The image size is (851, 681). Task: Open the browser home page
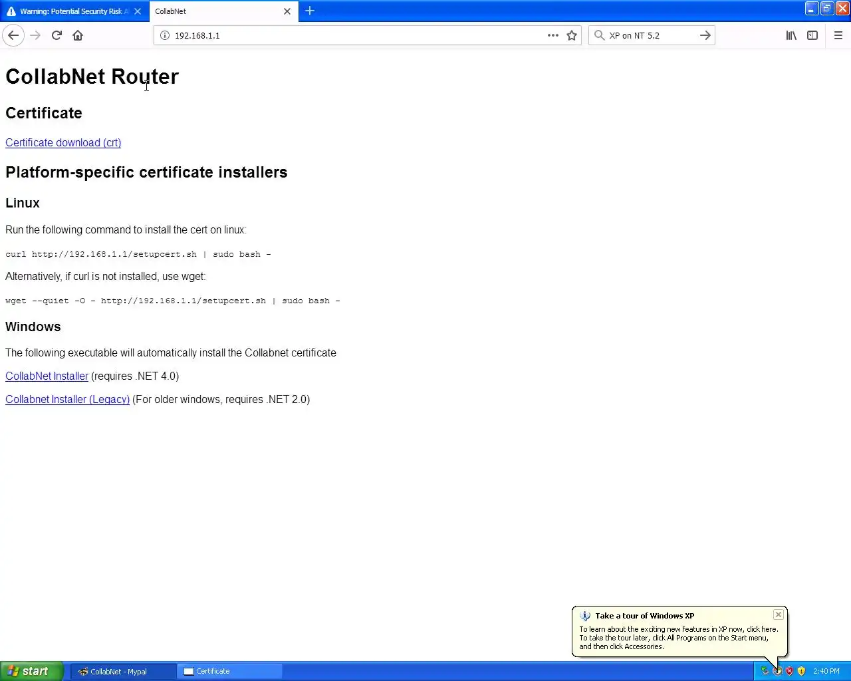click(78, 35)
